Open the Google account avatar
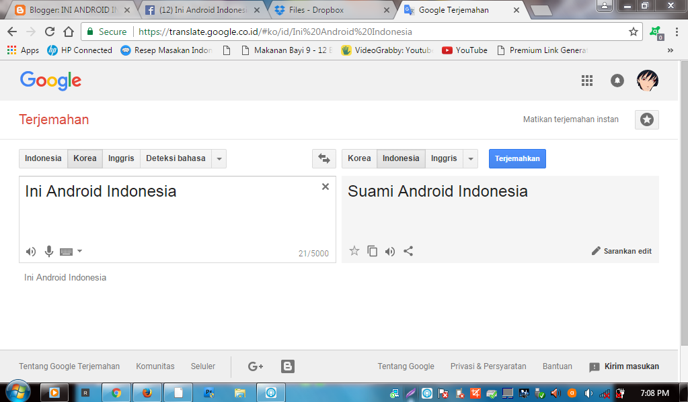 point(648,81)
